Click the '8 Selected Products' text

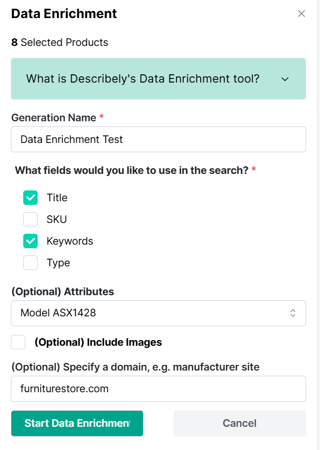click(60, 42)
